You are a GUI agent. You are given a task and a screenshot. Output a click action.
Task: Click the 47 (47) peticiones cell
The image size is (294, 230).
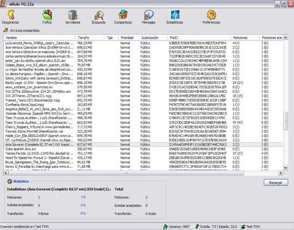tap(238, 123)
